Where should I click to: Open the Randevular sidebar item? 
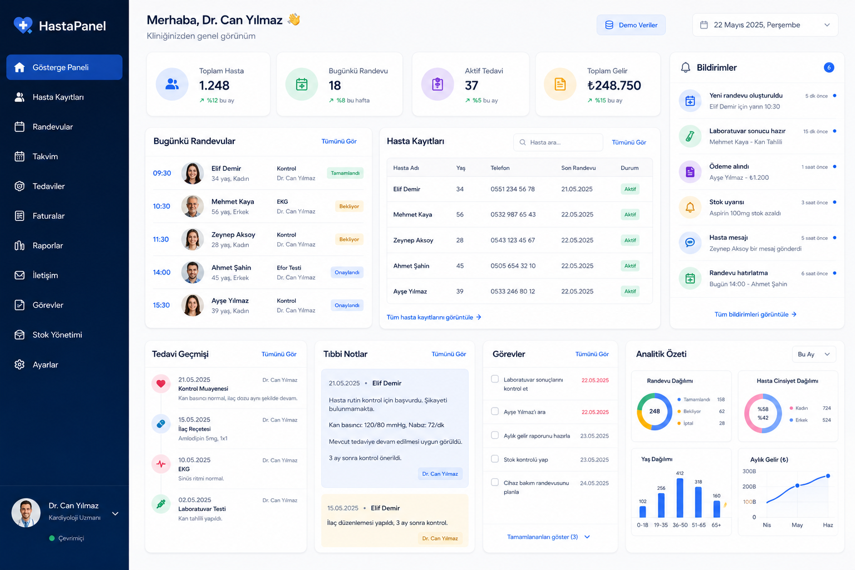(x=64, y=127)
